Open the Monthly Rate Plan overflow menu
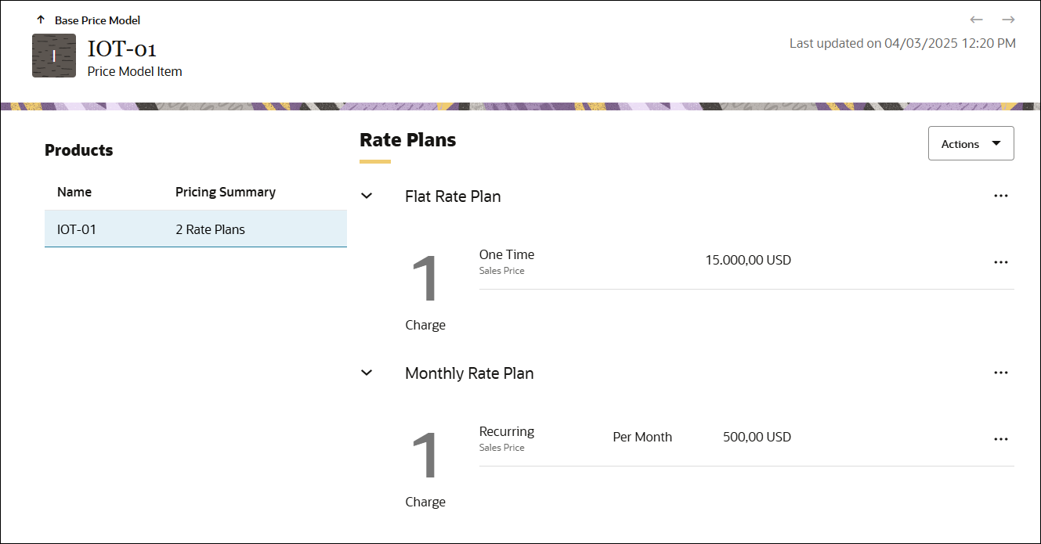The image size is (1041, 544). tap(1000, 372)
